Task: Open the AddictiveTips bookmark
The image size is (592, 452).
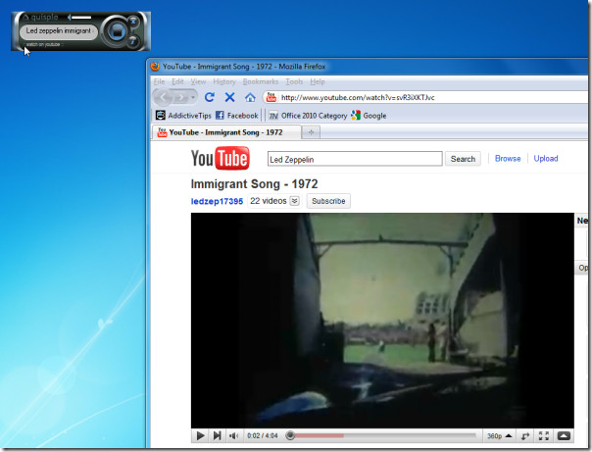Action: 184,116
